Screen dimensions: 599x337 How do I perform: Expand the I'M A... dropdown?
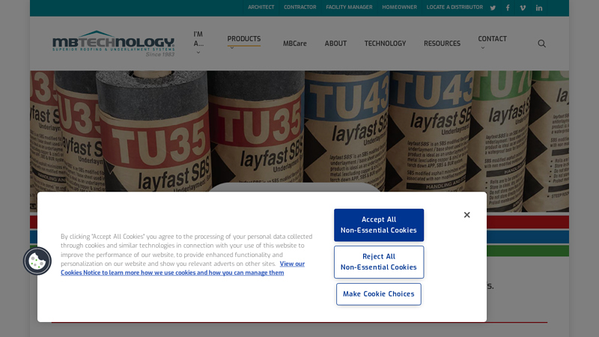pyautogui.click(x=198, y=43)
